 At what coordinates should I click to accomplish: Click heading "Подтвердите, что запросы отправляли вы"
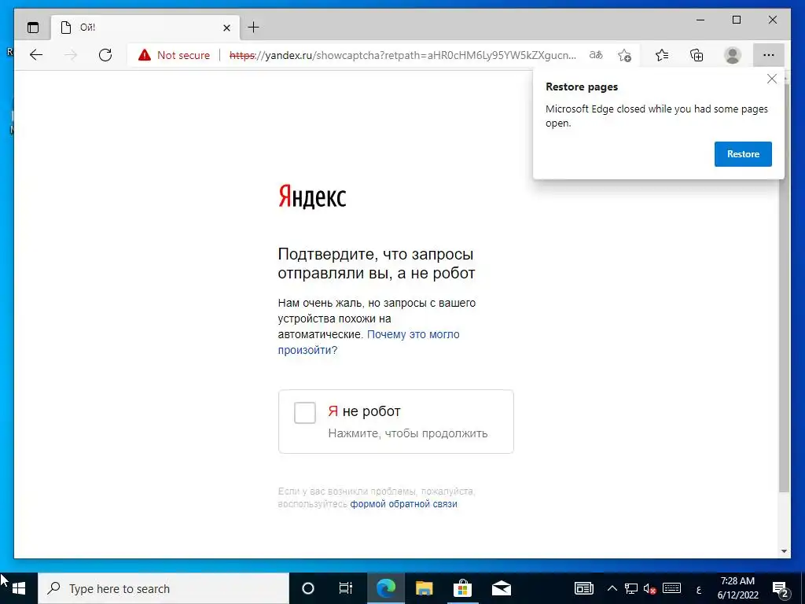377,263
